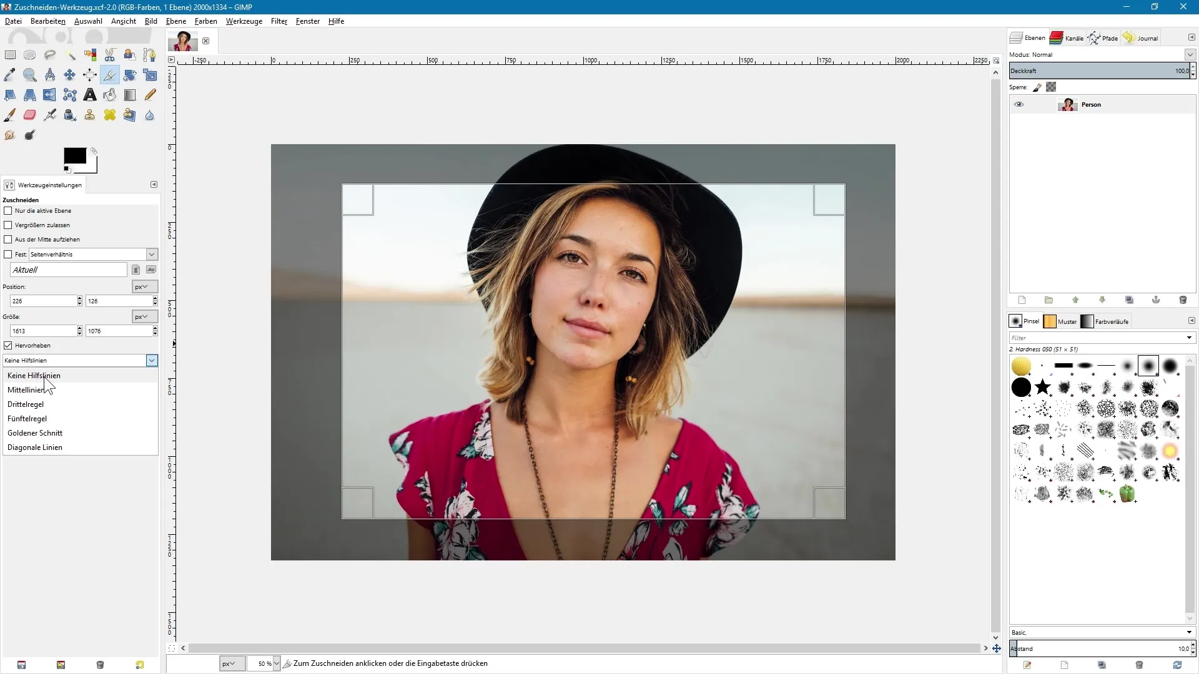Viewport: 1199px width, 674px height.
Task: Select the Pencil tool
Action: point(150,95)
